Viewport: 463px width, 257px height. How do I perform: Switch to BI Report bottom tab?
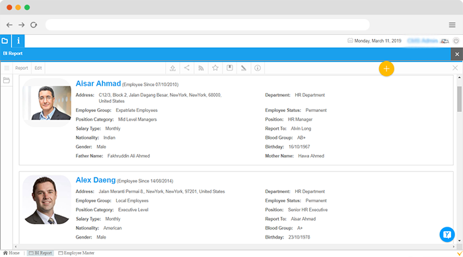[40, 253]
